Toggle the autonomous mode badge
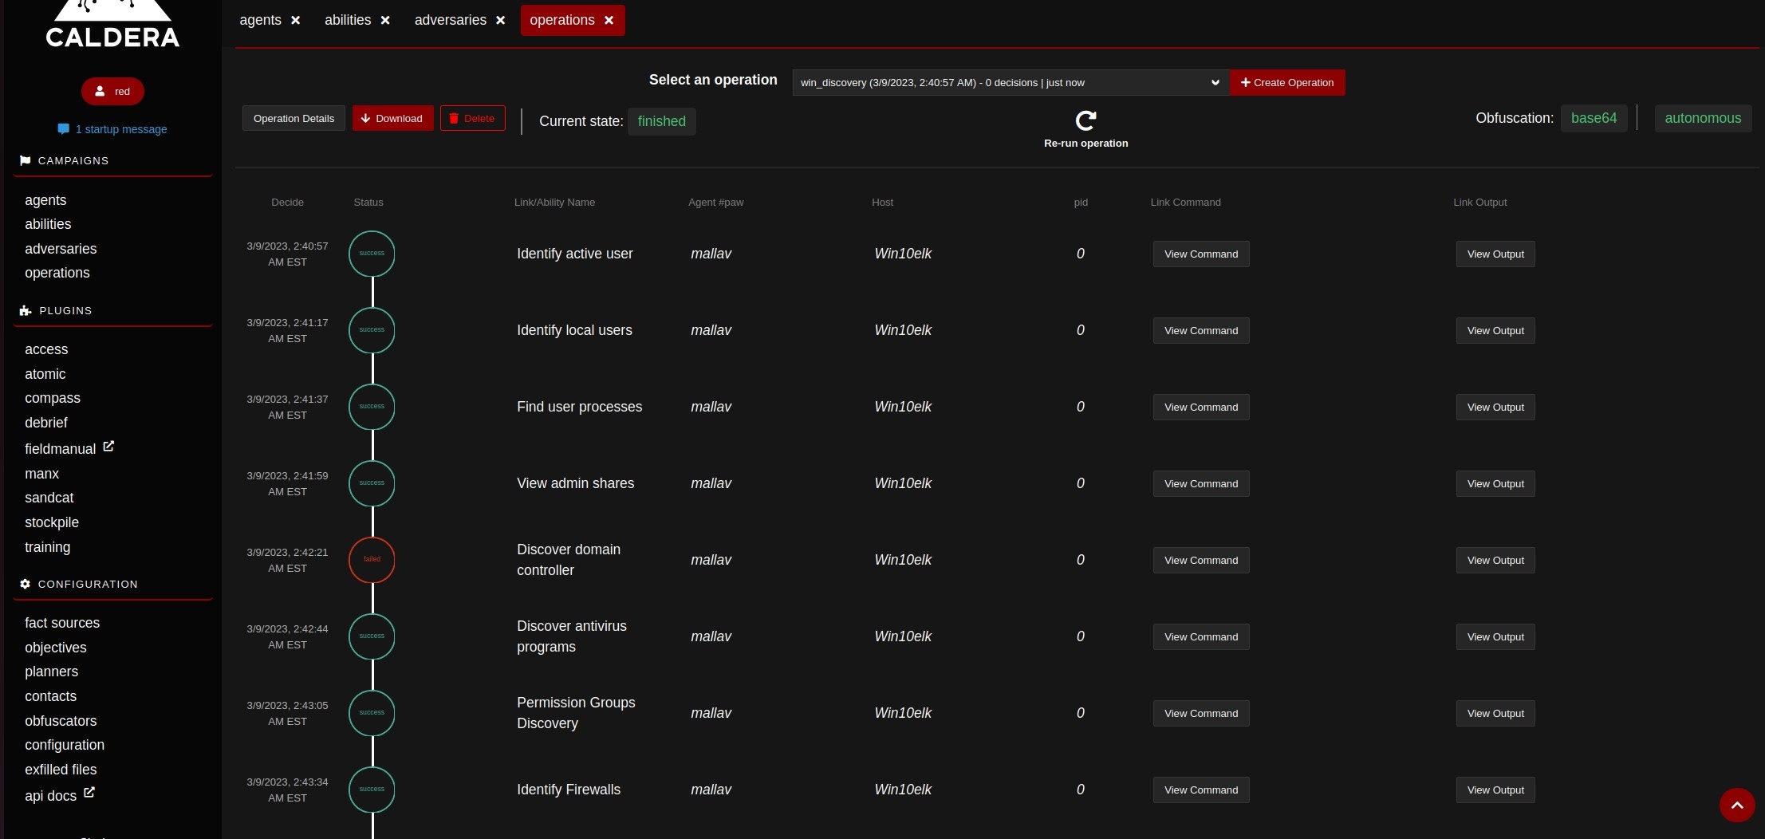The width and height of the screenshot is (1765, 839). point(1703,118)
